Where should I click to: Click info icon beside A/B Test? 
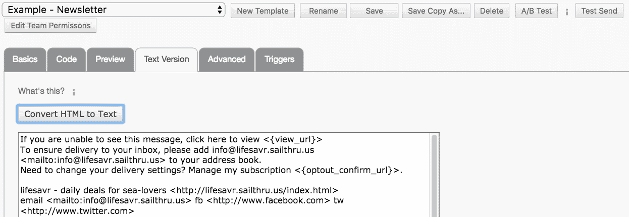pos(567,12)
